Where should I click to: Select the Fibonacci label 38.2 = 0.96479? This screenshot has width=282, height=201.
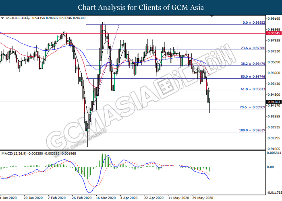click(x=253, y=64)
